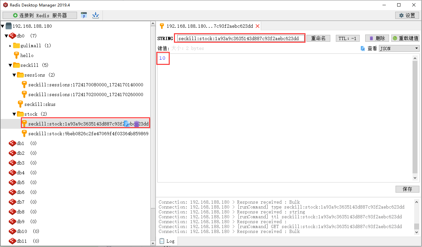Click the 保存 save button
422x247 pixels.
pyautogui.click(x=407, y=189)
